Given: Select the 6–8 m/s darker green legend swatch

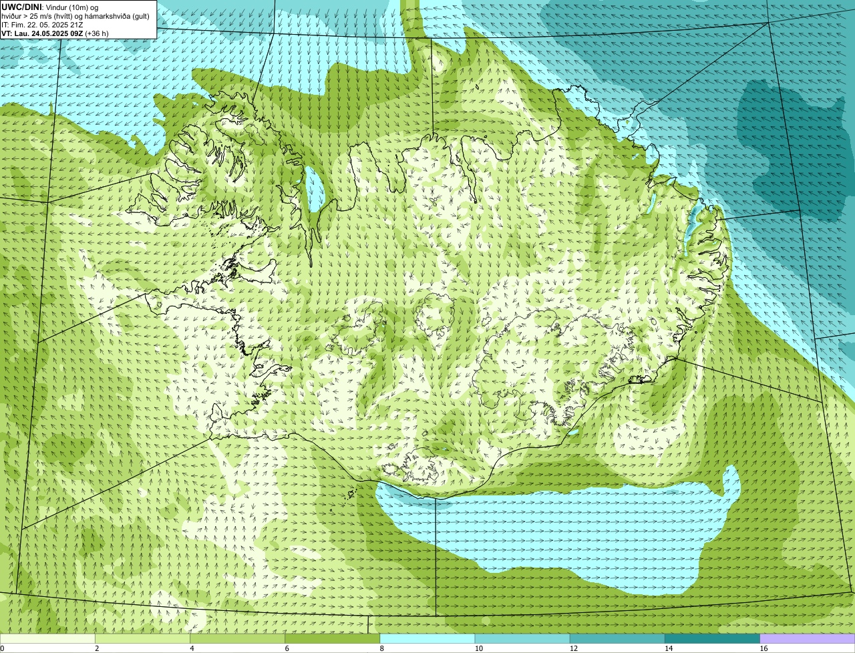Looking at the screenshot, I should point(333,639).
